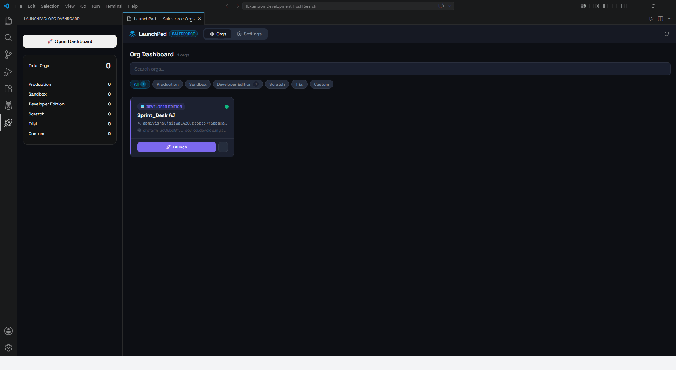Click the Scratch row in sidebar stats

click(x=70, y=114)
